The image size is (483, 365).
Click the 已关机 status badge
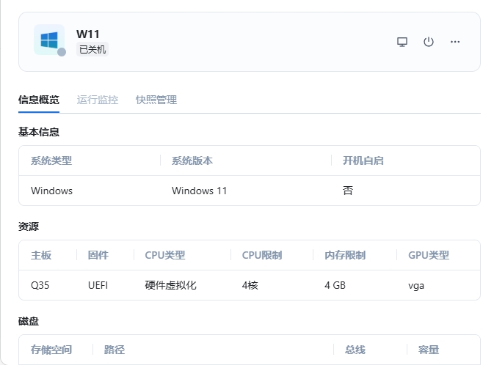click(92, 50)
